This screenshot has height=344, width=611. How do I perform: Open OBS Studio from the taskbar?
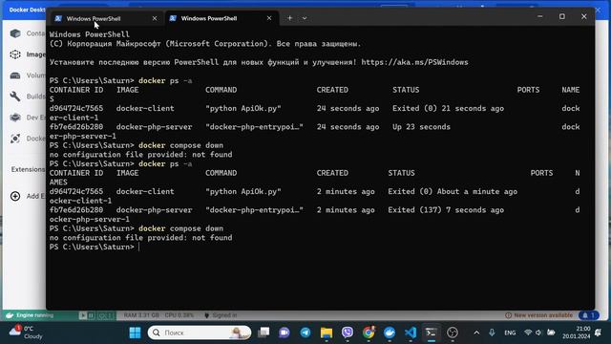(x=453, y=333)
